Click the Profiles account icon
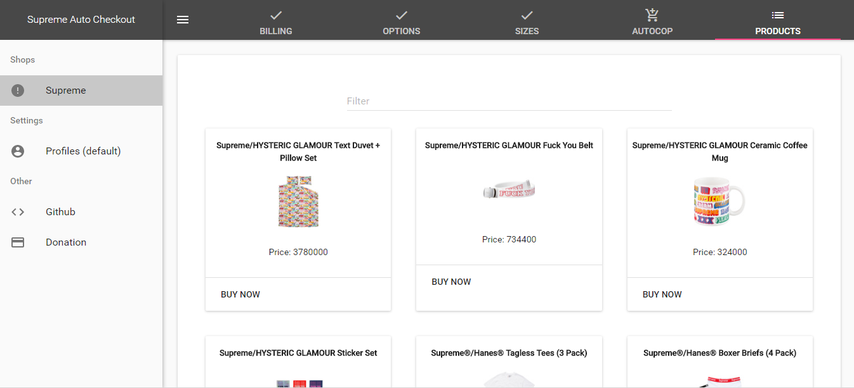The height and width of the screenshot is (388, 854). click(18, 151)
